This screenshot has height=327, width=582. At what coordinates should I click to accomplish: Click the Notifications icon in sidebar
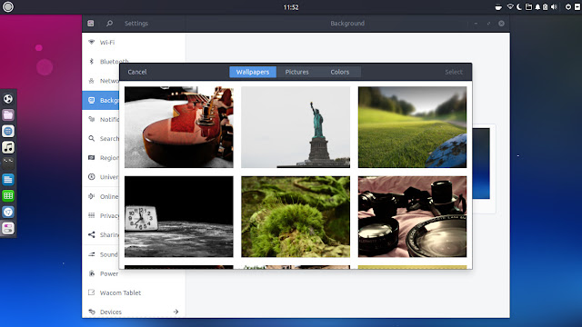point(91,119)
